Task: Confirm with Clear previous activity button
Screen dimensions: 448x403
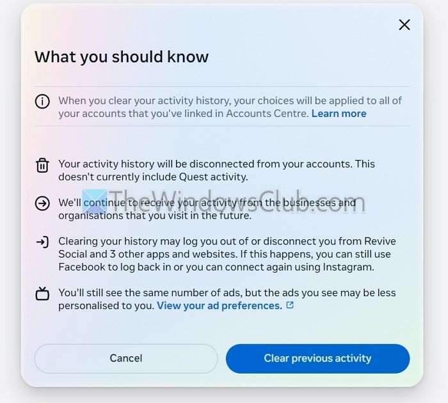Action: pos(317,358)
